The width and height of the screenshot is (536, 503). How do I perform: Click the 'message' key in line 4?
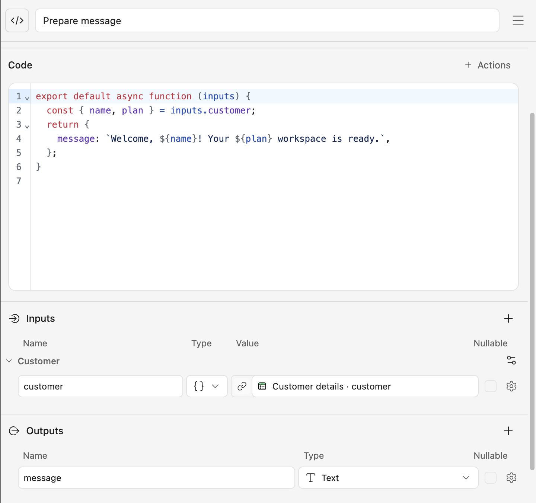click(x=76, y=139)
